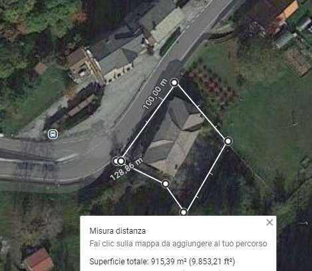Select the rightmost measurement point of the polygon

click(228, 141)
